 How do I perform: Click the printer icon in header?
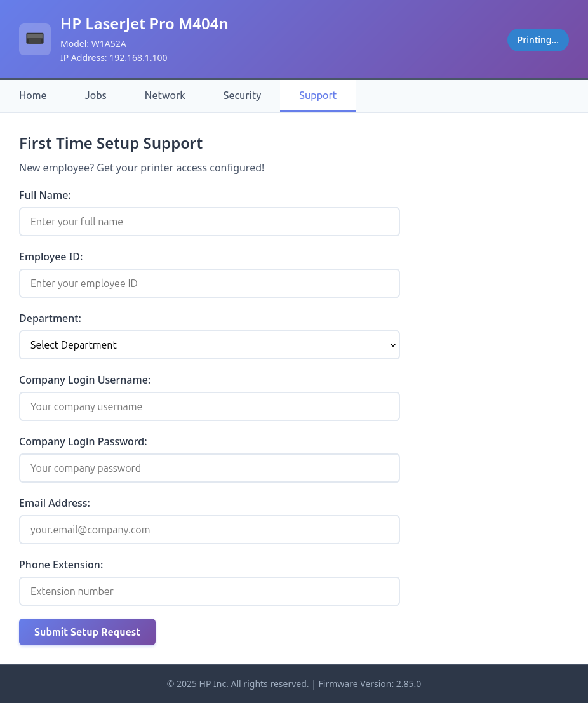pos(35,39)
